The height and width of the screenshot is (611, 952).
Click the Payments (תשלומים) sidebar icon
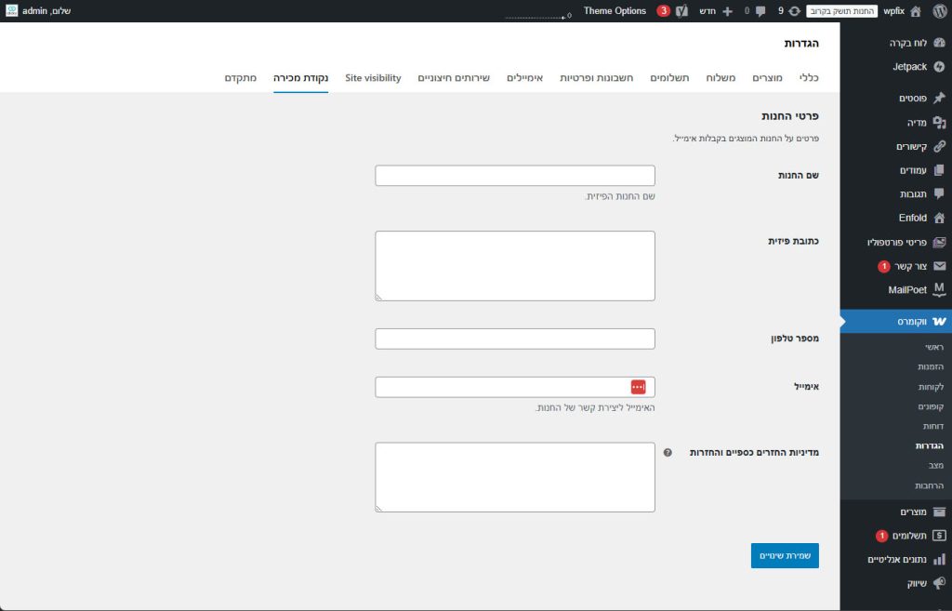939,536
